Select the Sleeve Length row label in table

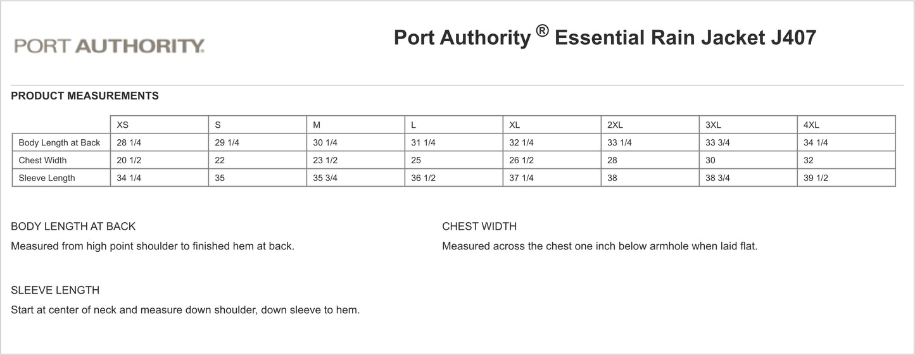(x=47, y=178)
